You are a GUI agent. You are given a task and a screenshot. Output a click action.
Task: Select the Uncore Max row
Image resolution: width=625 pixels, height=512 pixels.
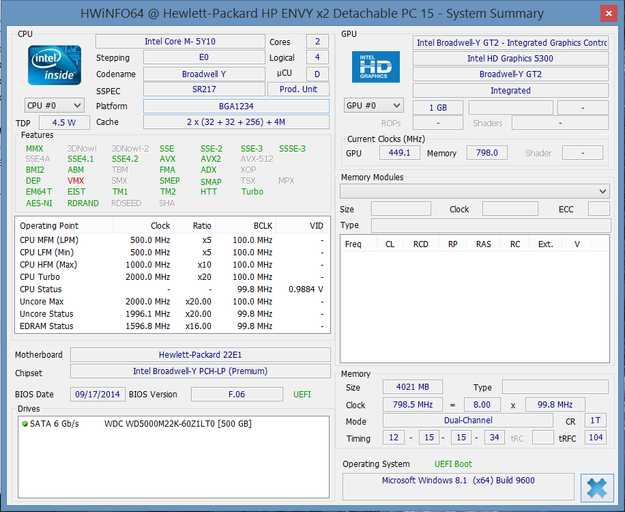[172, 302]
